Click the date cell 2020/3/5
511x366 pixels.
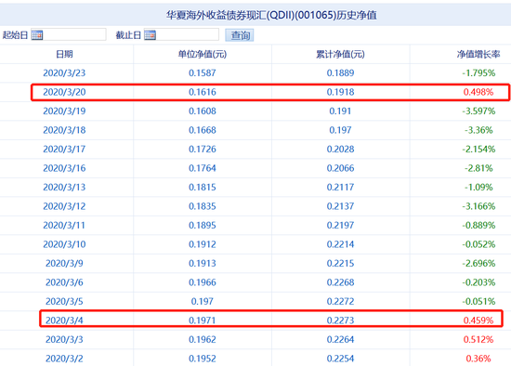pyautogui.click(x=64, y=302)
